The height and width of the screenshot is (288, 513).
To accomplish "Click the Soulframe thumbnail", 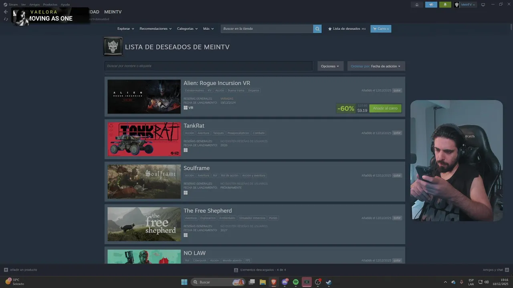I will pyautogui.click(x=144, y=182).
